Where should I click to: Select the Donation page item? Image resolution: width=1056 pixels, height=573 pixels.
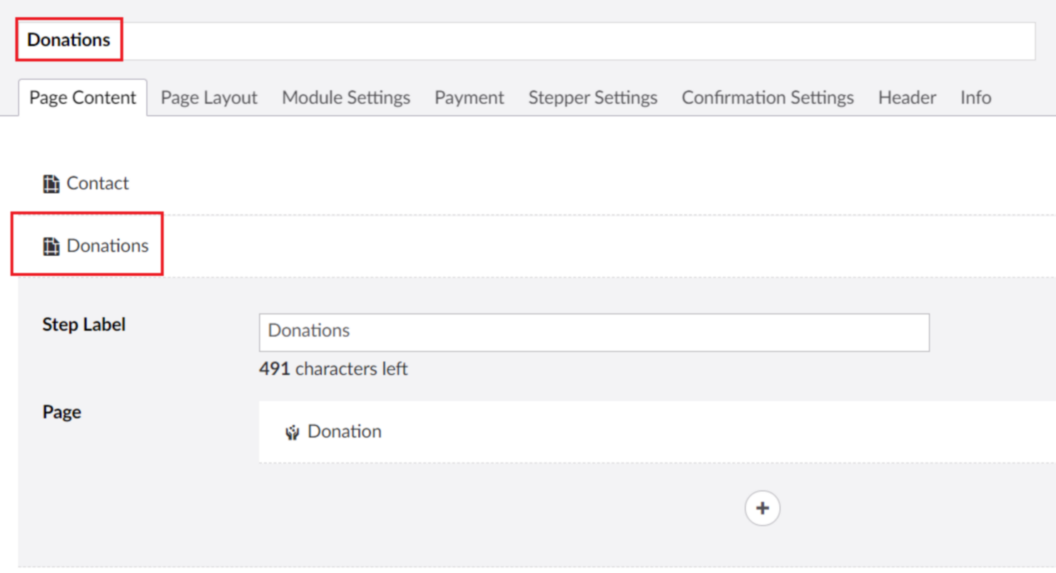click(344, 432)
